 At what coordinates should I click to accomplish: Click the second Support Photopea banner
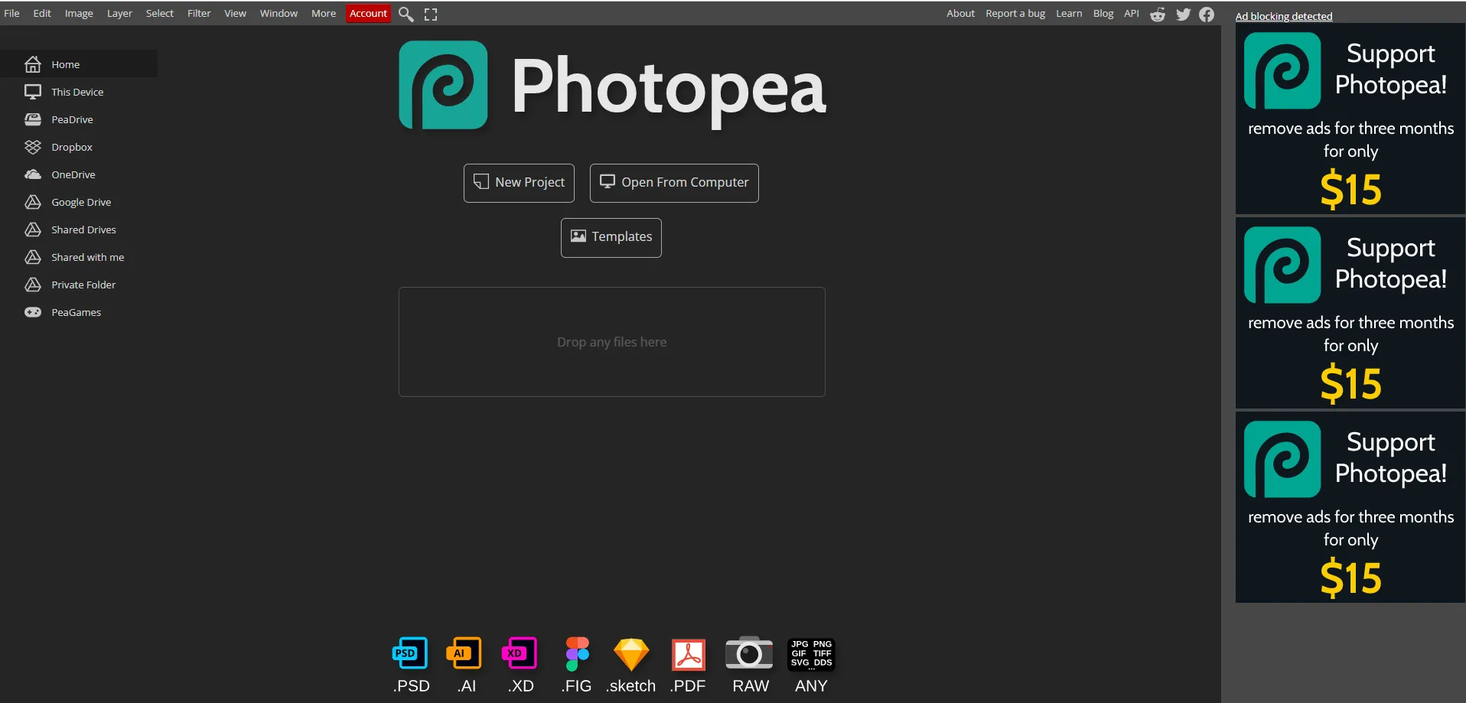pos(1350,313)
